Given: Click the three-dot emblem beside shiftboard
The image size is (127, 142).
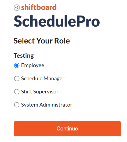Looking at the screenshot, I should pyautogui.click(x=17, y=8).
